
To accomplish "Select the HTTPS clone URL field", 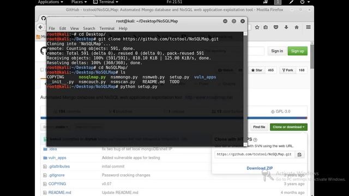I will (255, 155).
